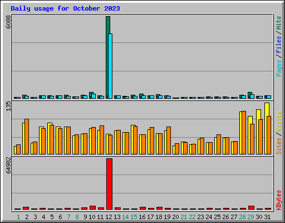Click the 64982 KBytes axis value

point(8,166)
